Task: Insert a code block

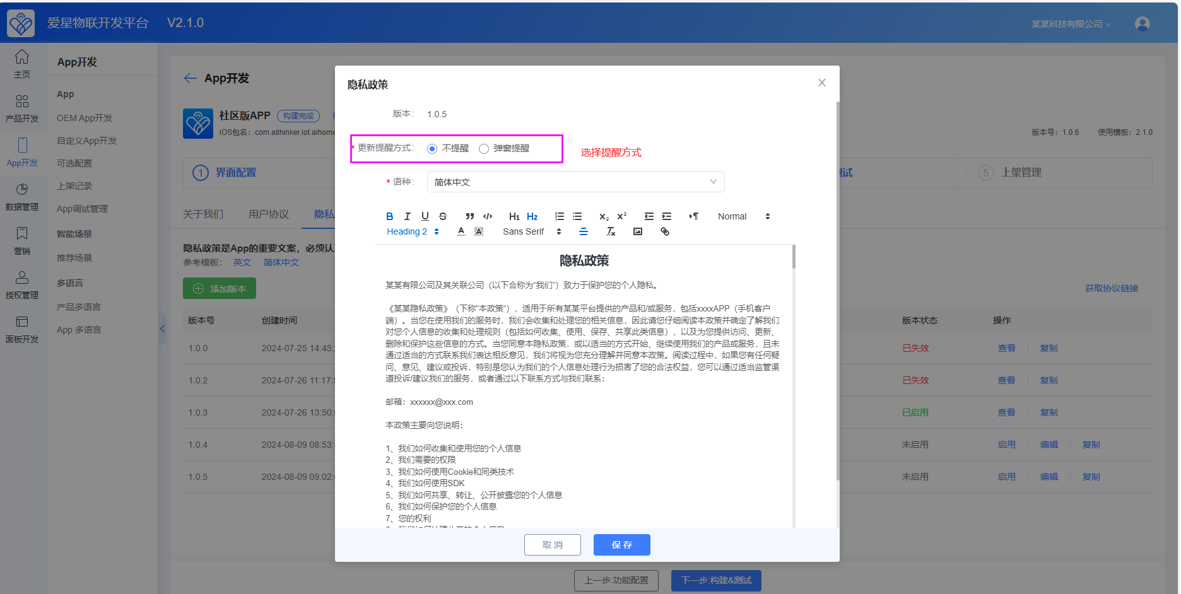Action: tap(487, 216)
